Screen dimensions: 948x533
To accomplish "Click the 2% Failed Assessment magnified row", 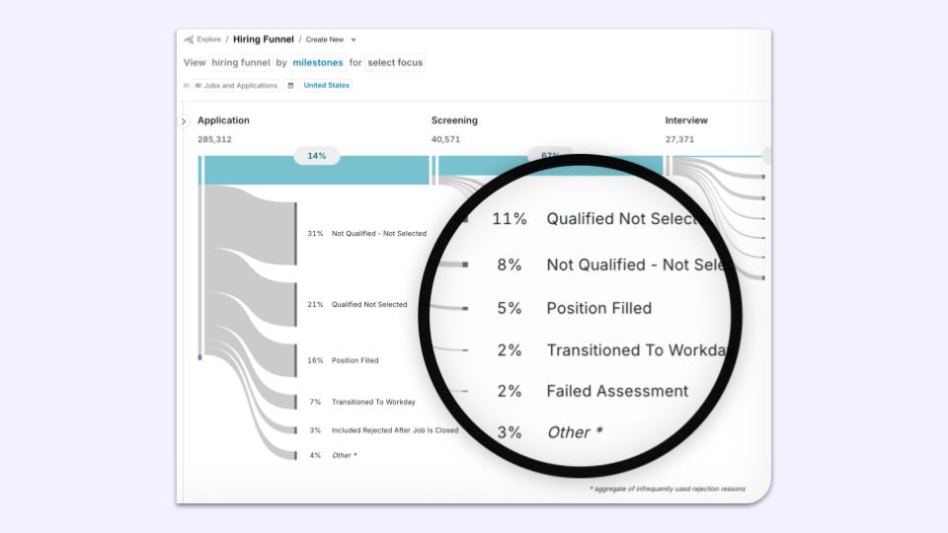I will pos(592,391).
